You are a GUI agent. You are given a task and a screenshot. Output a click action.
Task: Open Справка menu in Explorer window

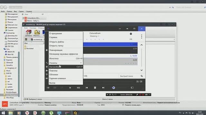29,11
